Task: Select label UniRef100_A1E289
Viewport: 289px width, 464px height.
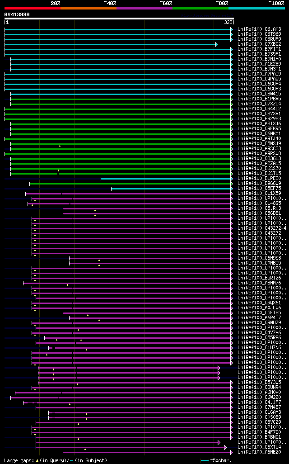Action: (x=259, y=64)
